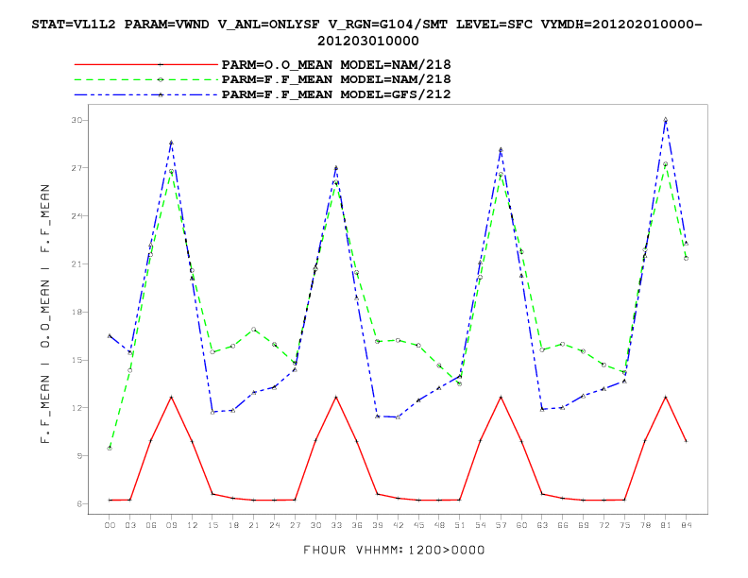Image resolution: width=748 pixels, height=578 pixels.
Task: Click x-axis tick label 36
Action: tap(357, 525)
